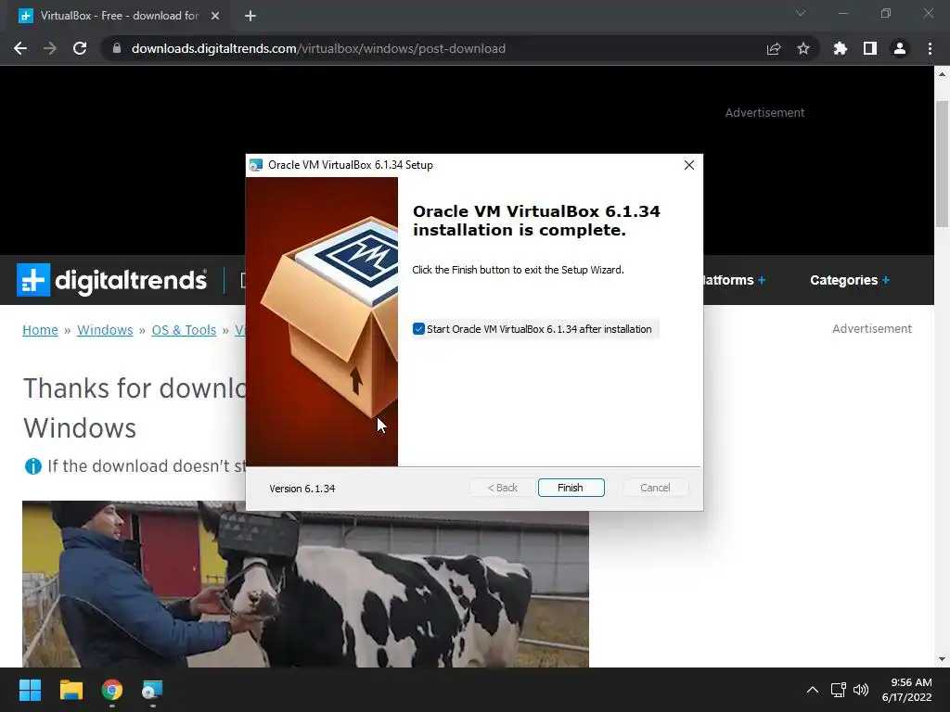
Task: Select VirtualBox installer taskbar icon
Action: pyautogui.click(x=152, y=690)
